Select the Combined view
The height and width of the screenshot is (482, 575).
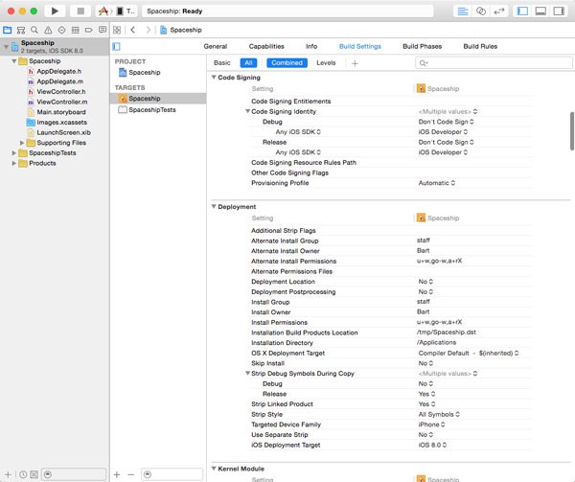[x=287, y=62]
